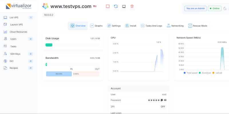Open the VNC console monitor icon

pos(124,6)
